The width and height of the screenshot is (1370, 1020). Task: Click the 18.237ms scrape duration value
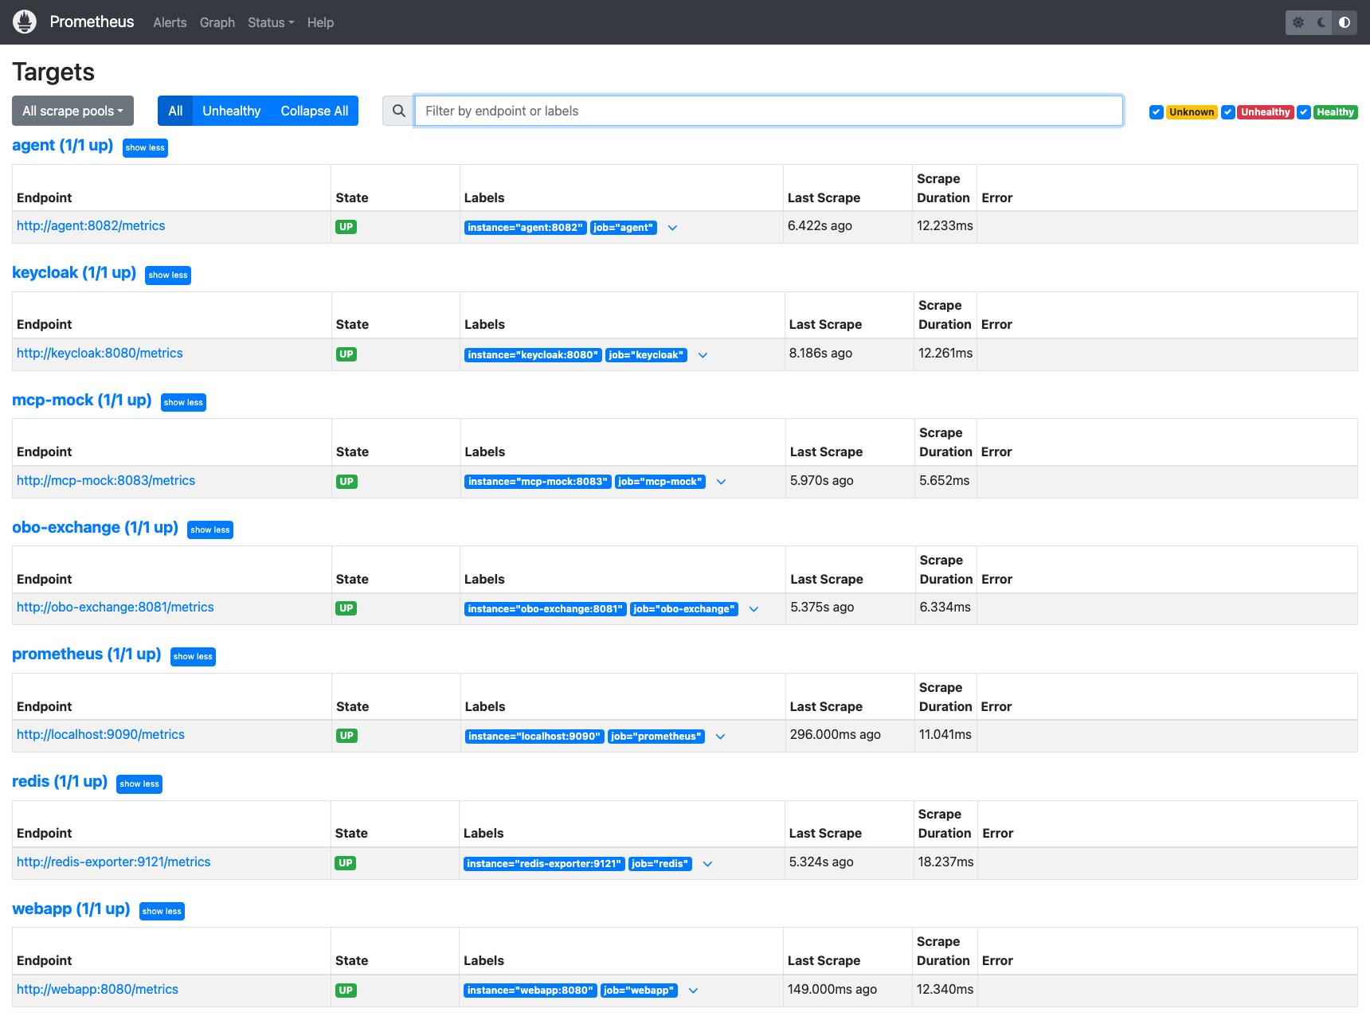[946, 862]
